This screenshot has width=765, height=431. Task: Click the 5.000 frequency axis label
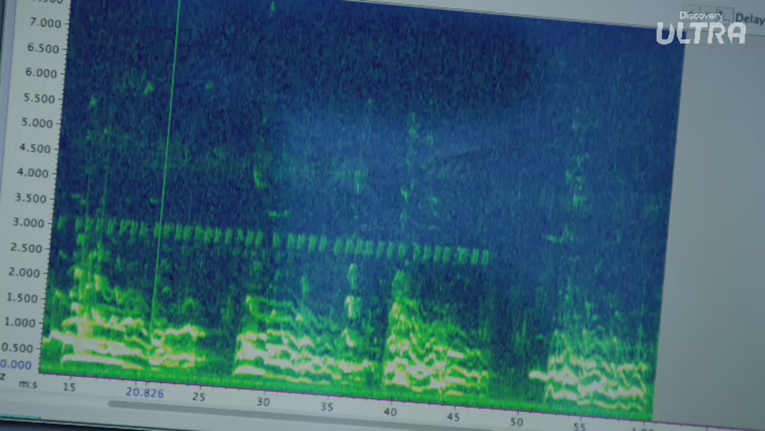tap(36, 123)
